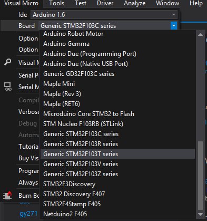Open the Window menu

(167, 3)
